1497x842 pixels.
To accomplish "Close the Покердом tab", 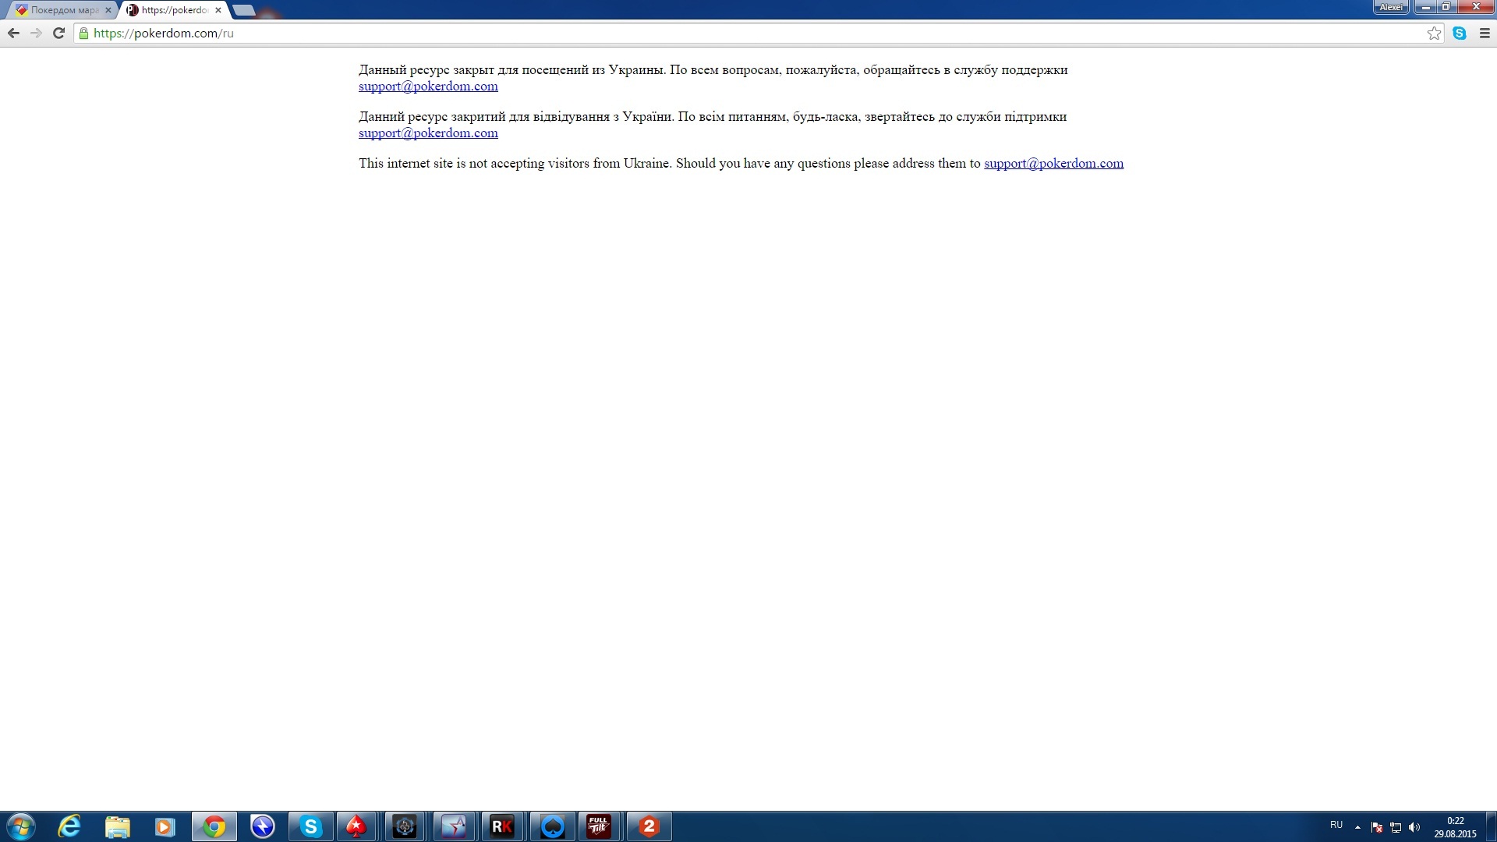I will pyautogui.click(x=108, y=10).
